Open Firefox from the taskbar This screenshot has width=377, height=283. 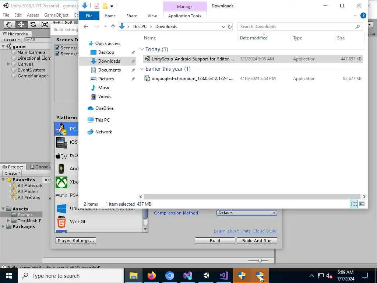coord(151,276)
